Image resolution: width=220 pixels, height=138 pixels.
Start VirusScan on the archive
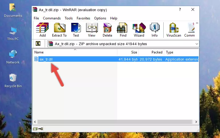pyautogui.click(x=174, y=30)
